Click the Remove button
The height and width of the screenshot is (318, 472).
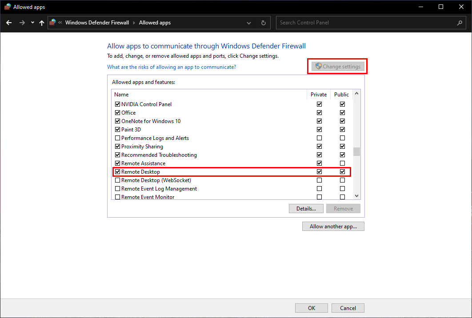[x=343, y=208]
